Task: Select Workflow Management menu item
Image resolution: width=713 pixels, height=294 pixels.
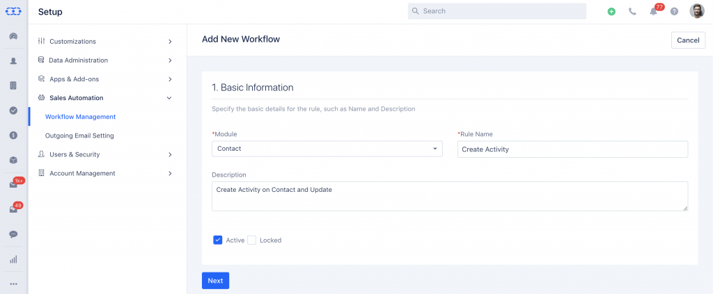Action: [81, 117]
